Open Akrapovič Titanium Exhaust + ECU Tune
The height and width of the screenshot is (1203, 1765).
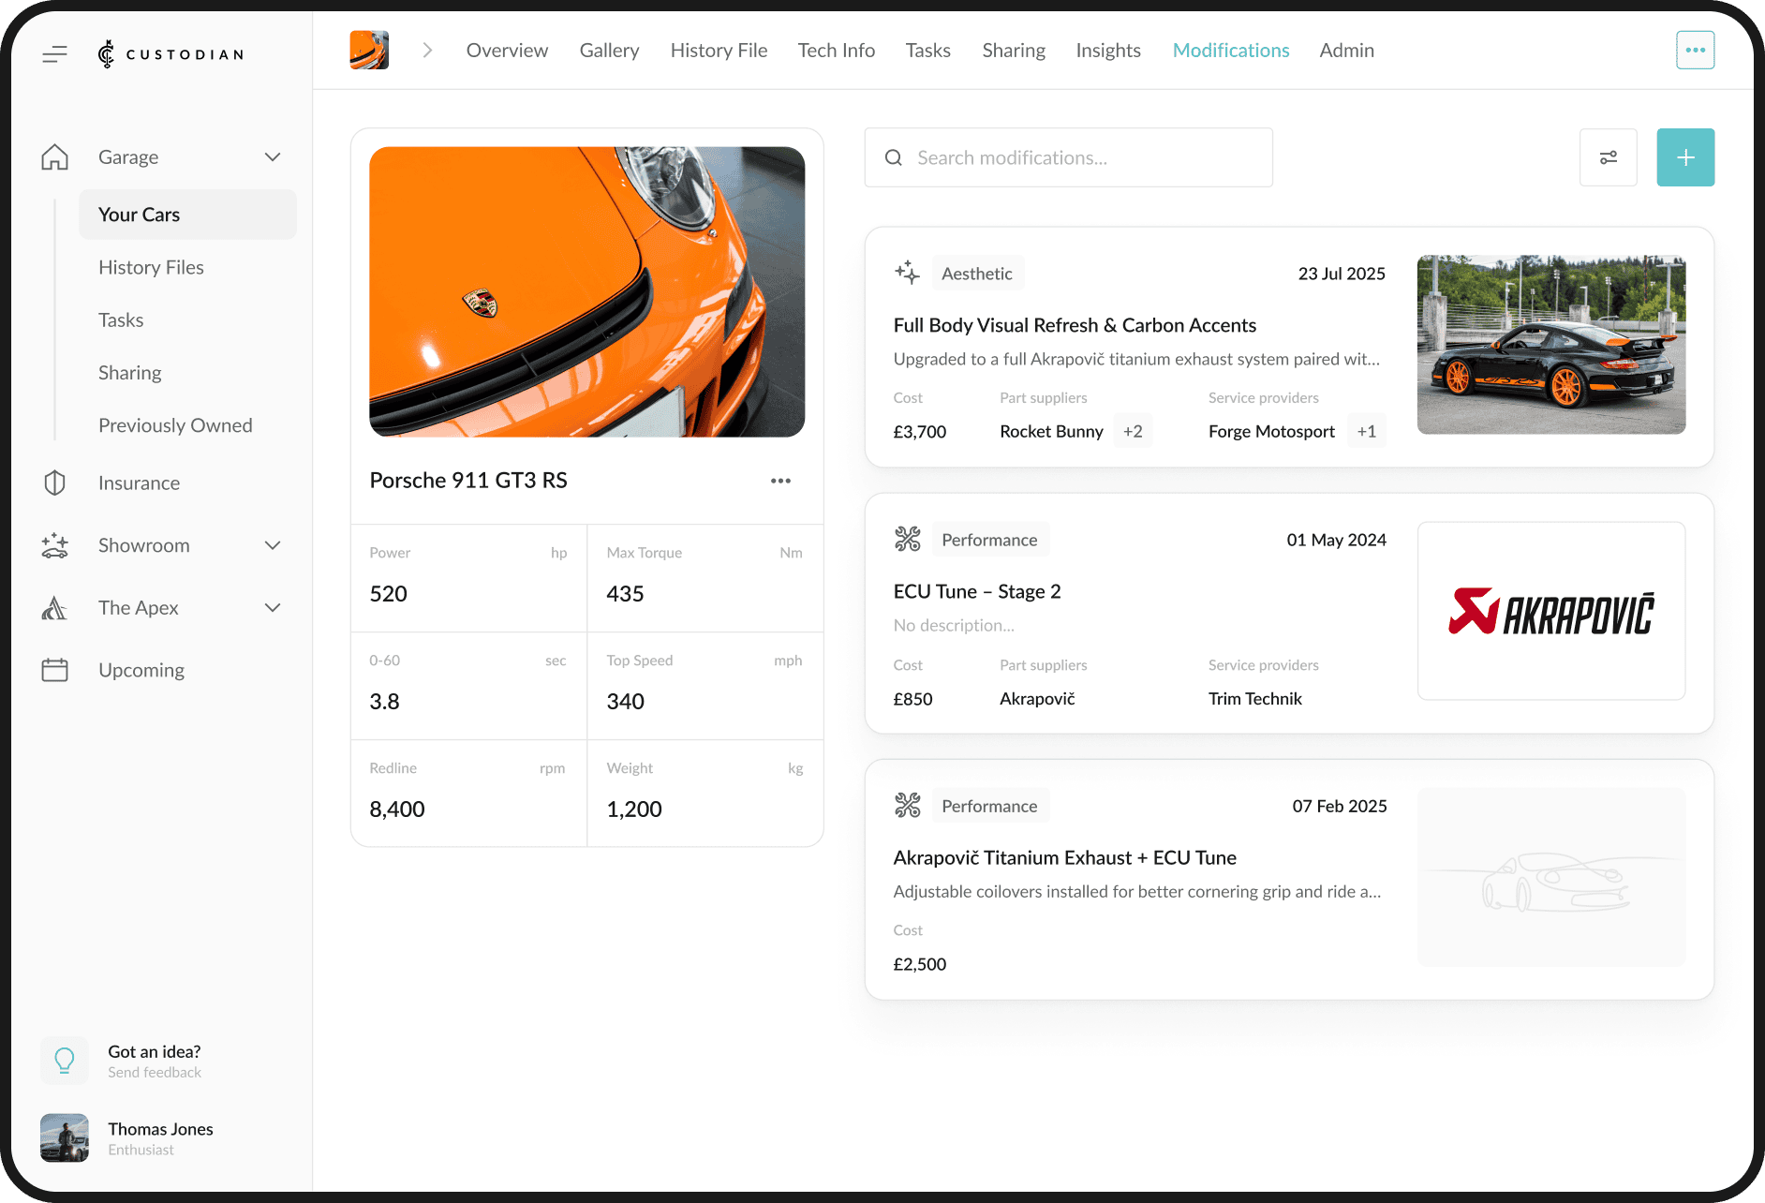pos(1064,857)
